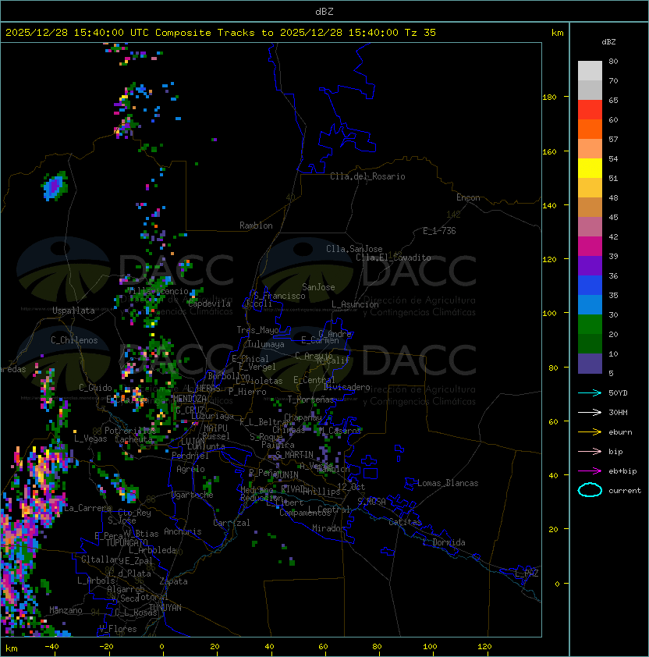The height and width of the screenshot is (657, 649).
Task: Pick the royal blue 35-36 dBZ swatch
Action: [x=590, y=286]
